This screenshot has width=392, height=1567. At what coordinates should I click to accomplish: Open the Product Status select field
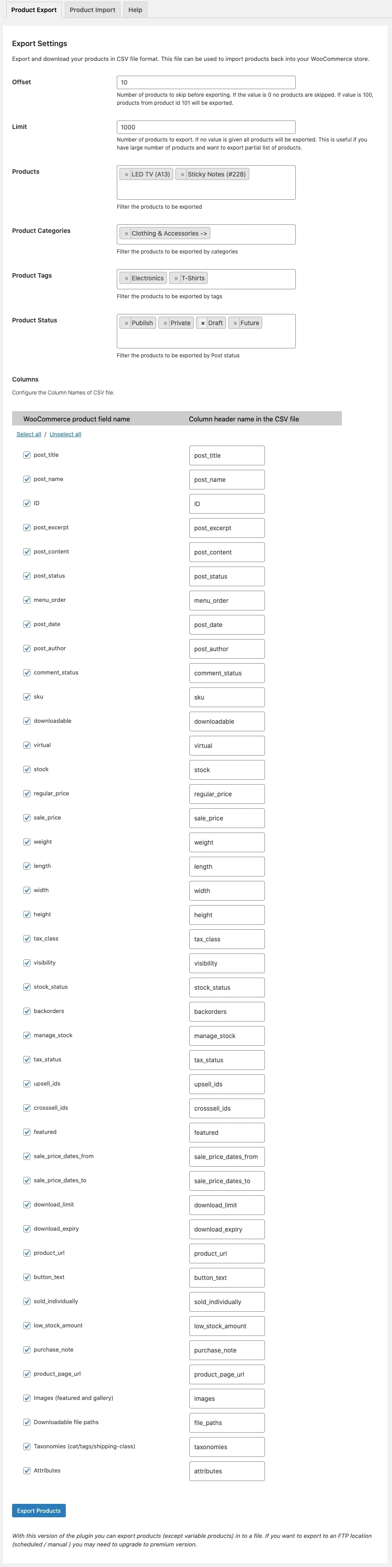point(206,339)
